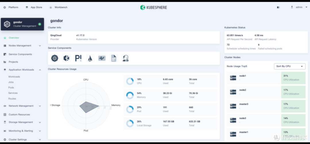Viewport: 310px width, 144px height.
Task: Click the 4.58 ms latency value
Action: click(x=259, y=35)
